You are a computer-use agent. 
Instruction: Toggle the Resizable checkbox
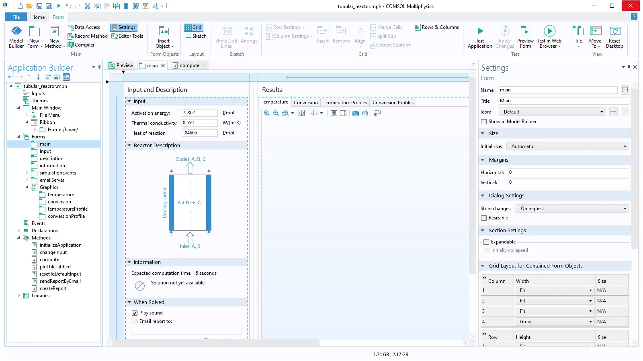click(x=484, y=218)
